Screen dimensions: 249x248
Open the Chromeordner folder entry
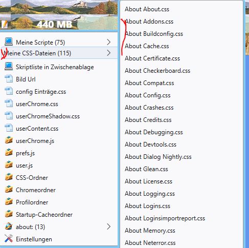coord(59,190)
